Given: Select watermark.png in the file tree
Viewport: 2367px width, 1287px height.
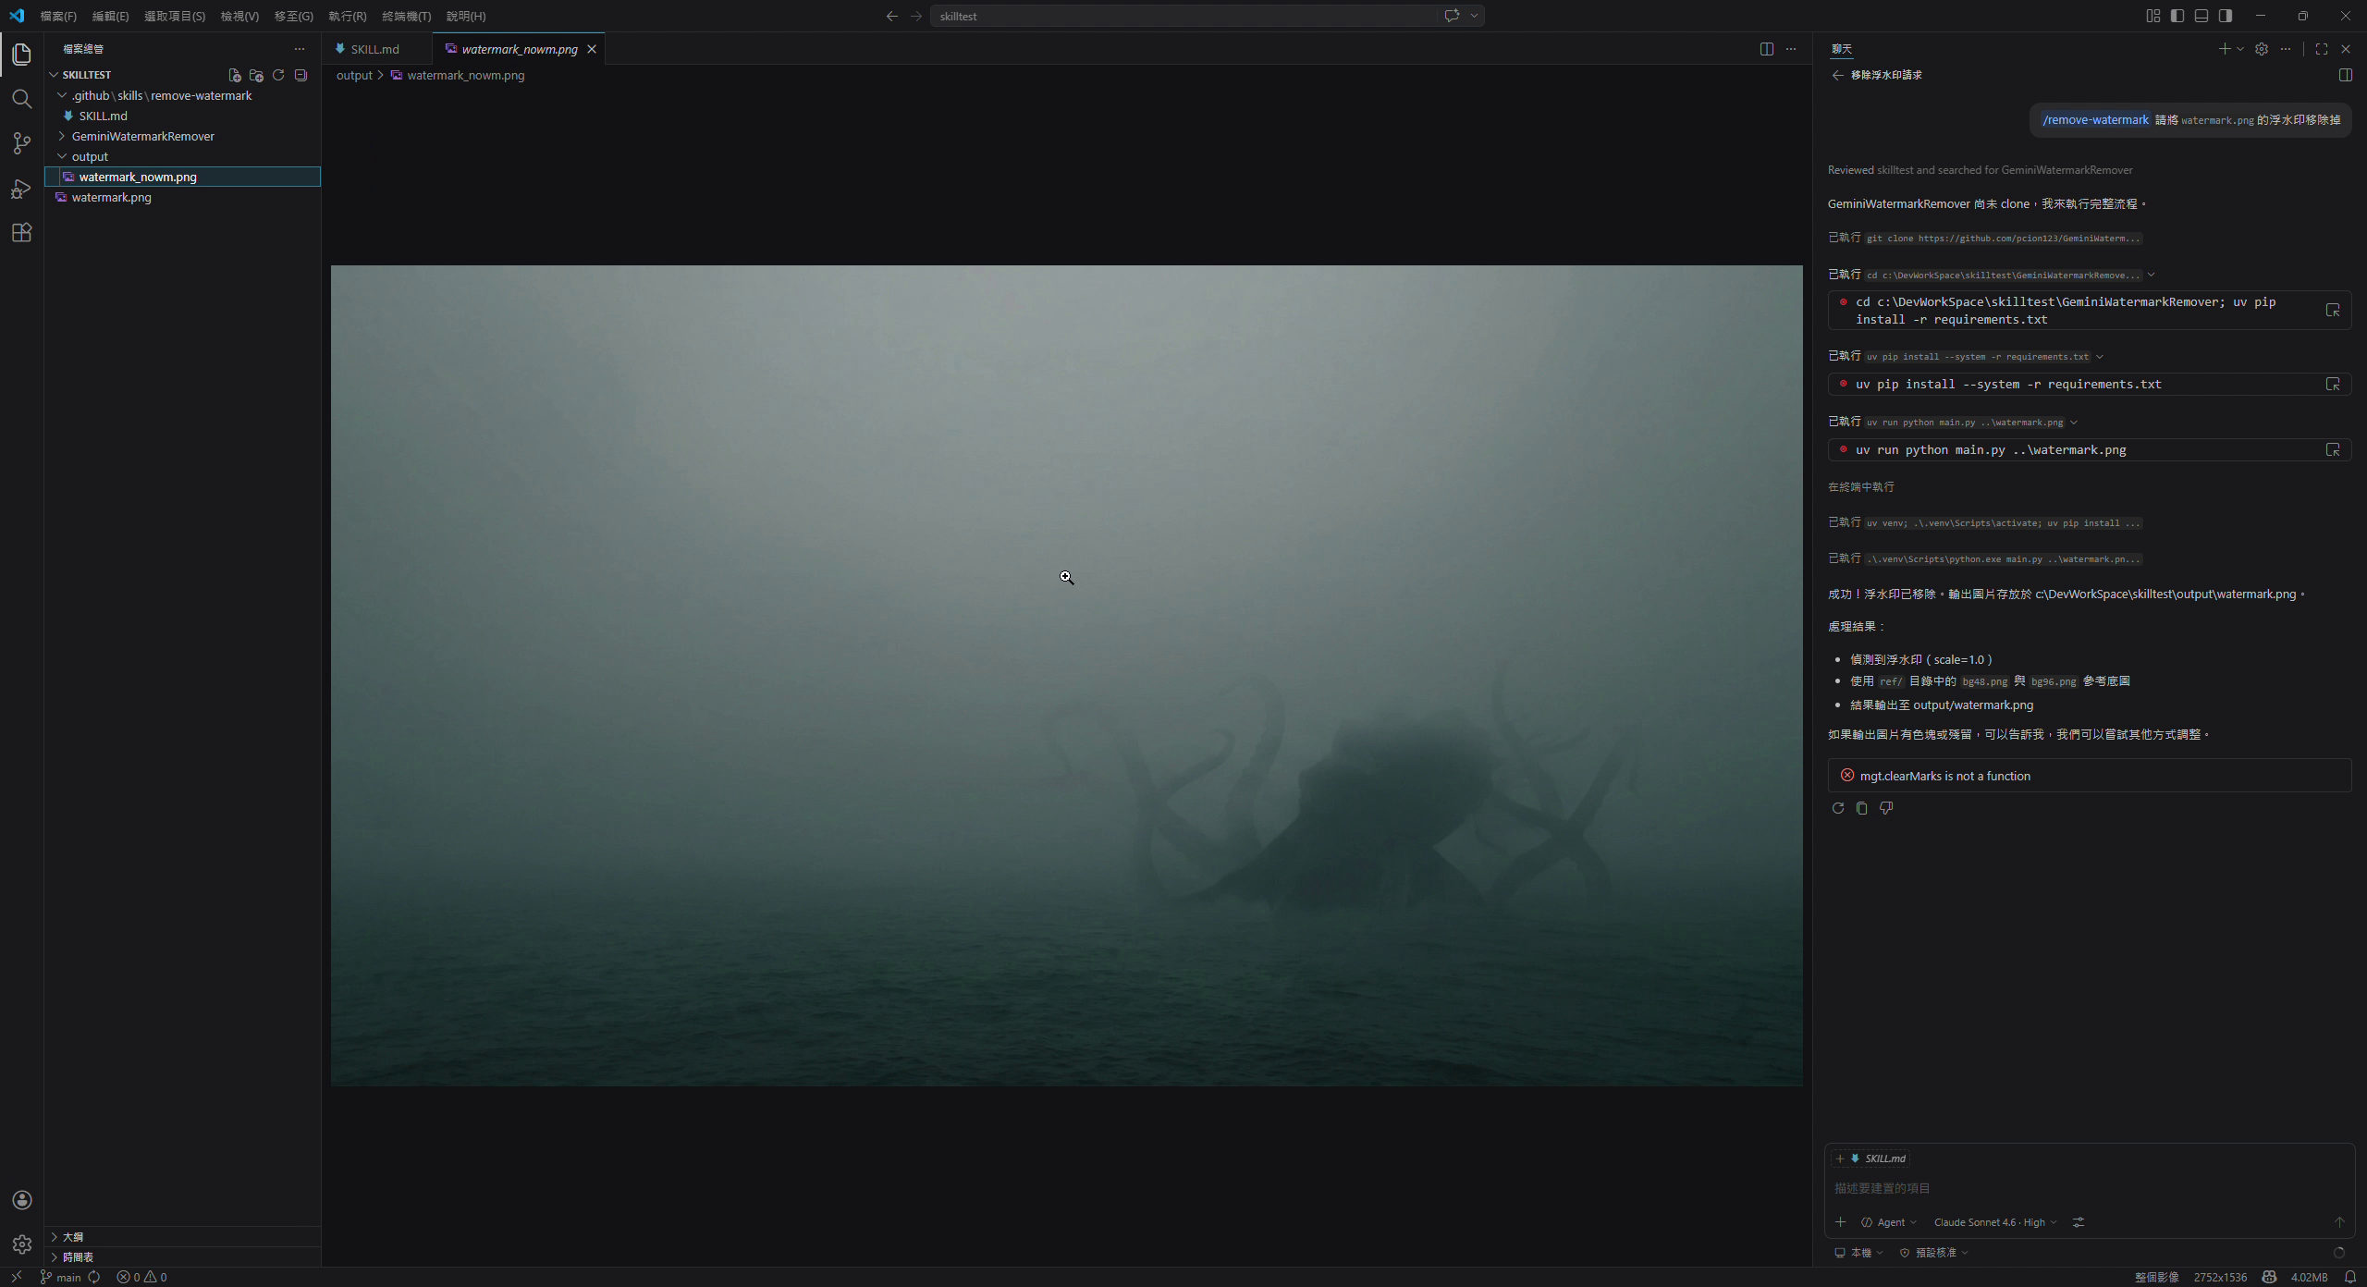Looking at the screenshot, I should [111, 197].
